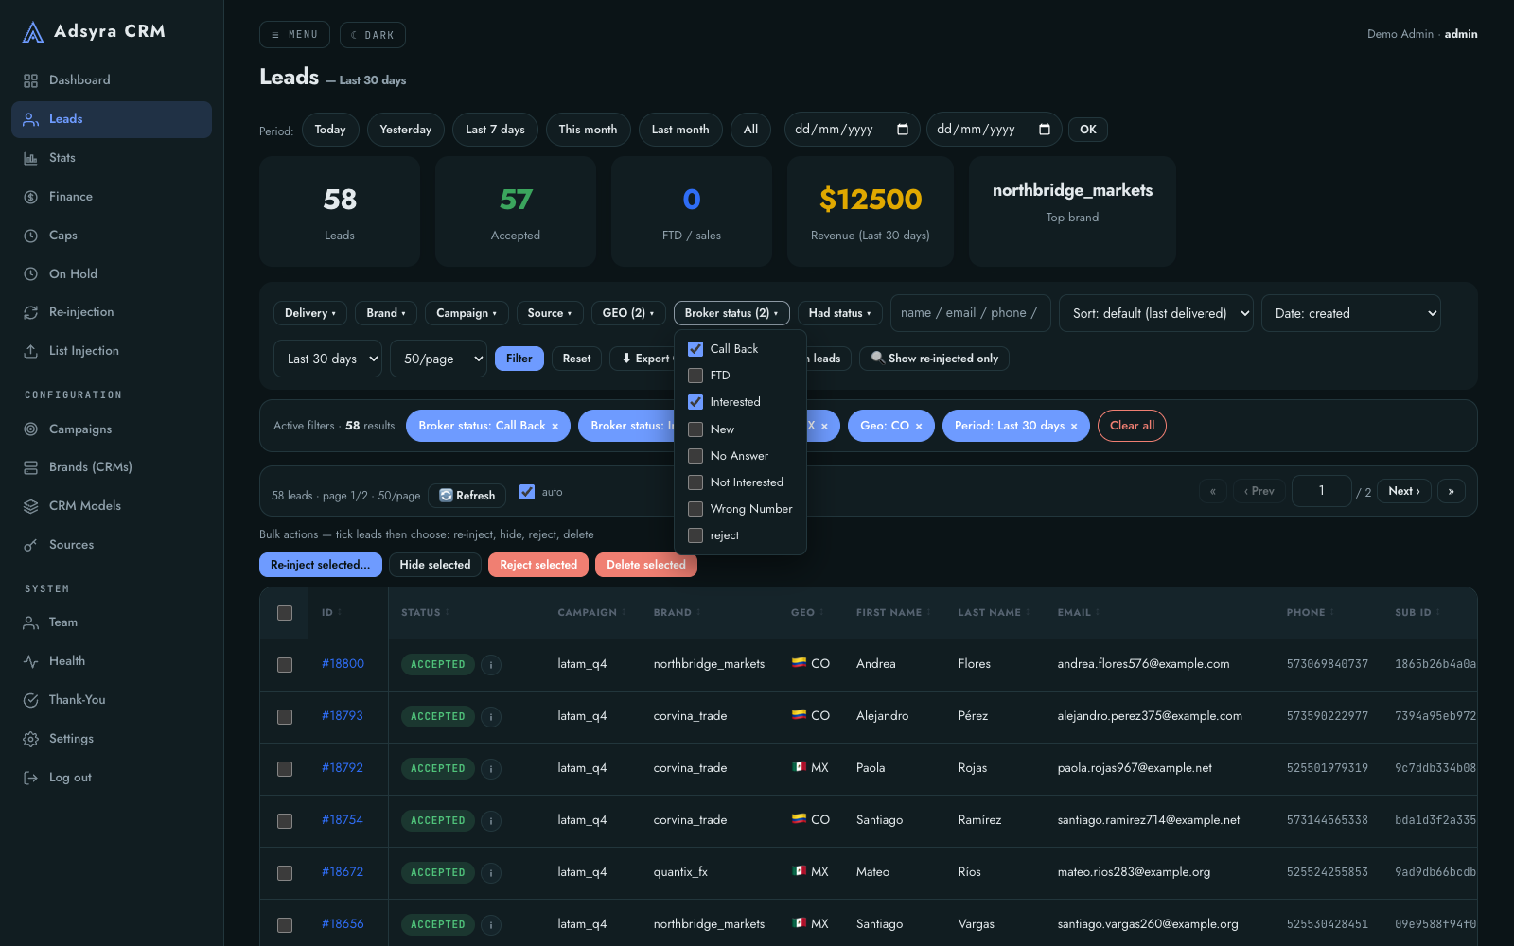The width and height of the screenshot is (1514, 946).
Task: Open the Dashboard sidebar icon
Action: (x=30, y=80)
